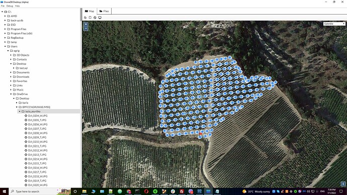
Task: Collapse the agrig folder arrow
Action: click(x=8, y=51)
